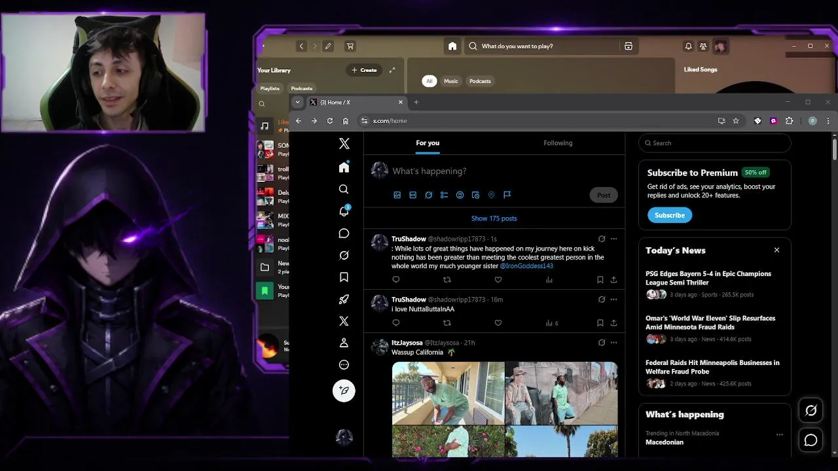The width and height of the screenshot is (838, 471).
Task: Expand Spotify Your Library panel
Action: 392,70
